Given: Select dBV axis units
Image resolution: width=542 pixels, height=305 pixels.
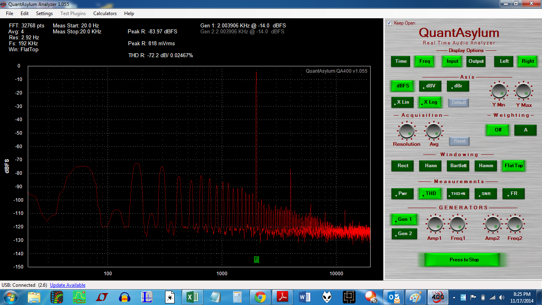Looking at the screenshot, I should pyautogui.click(x=430, y=86).
